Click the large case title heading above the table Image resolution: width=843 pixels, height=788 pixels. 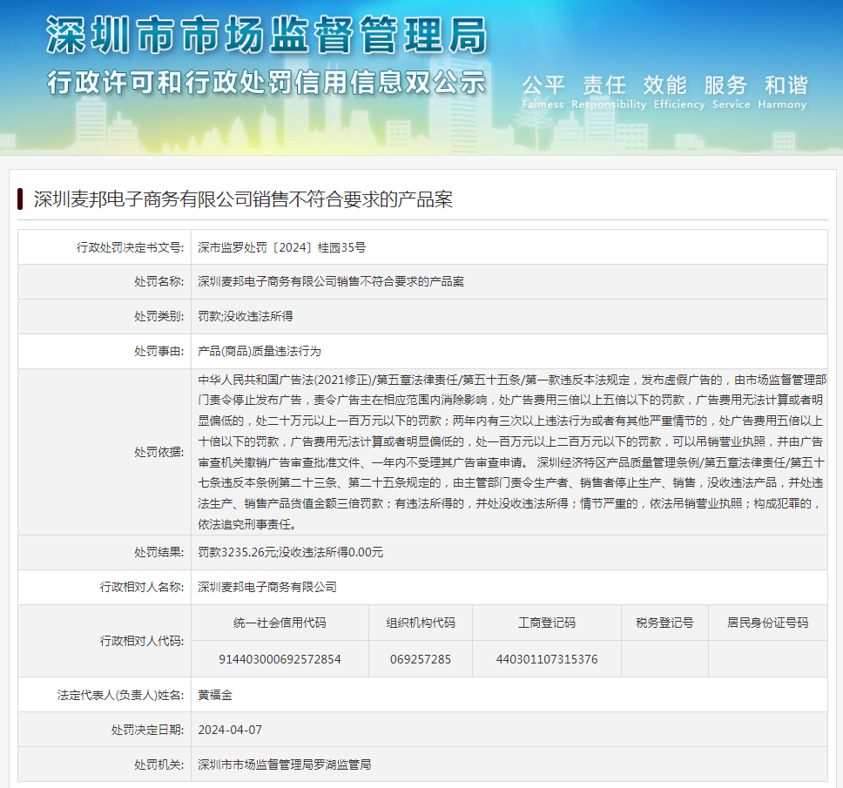pyautogui.click(x=243, y=199)
